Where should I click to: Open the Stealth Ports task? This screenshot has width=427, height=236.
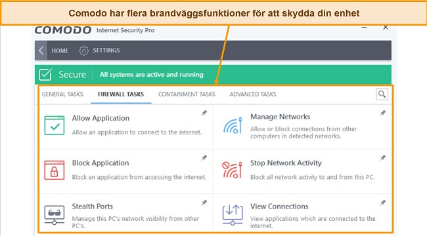point(93,206)
